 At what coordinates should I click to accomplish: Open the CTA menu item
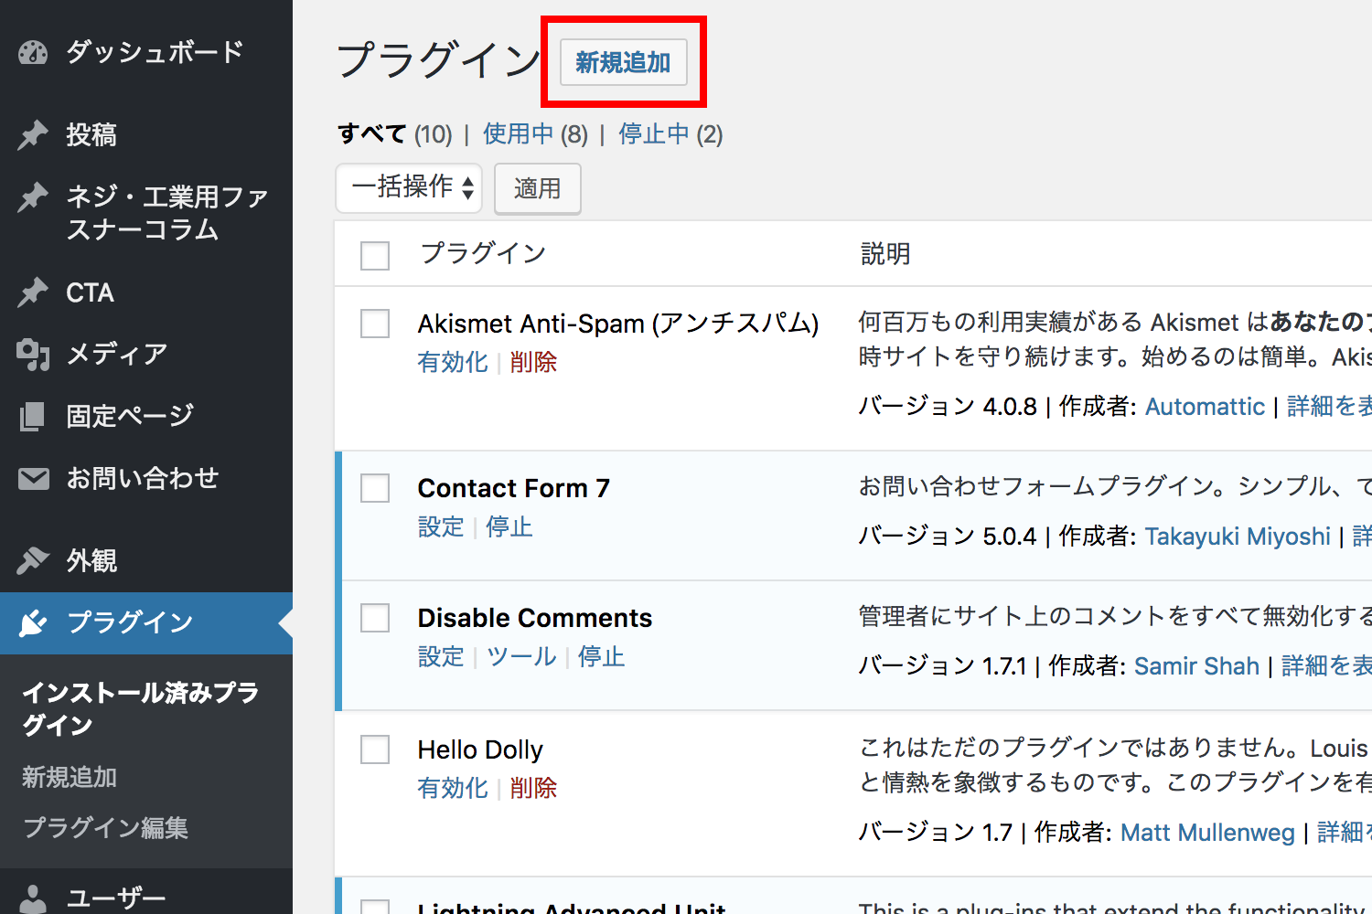146,292
